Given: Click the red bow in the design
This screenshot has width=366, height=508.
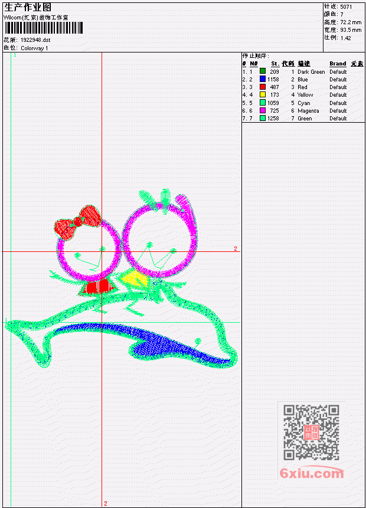Looking at the screenshot, I should click(77, 222).
